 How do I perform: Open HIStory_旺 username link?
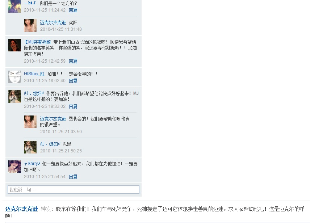pyautogui.click(x=34, y=74)
